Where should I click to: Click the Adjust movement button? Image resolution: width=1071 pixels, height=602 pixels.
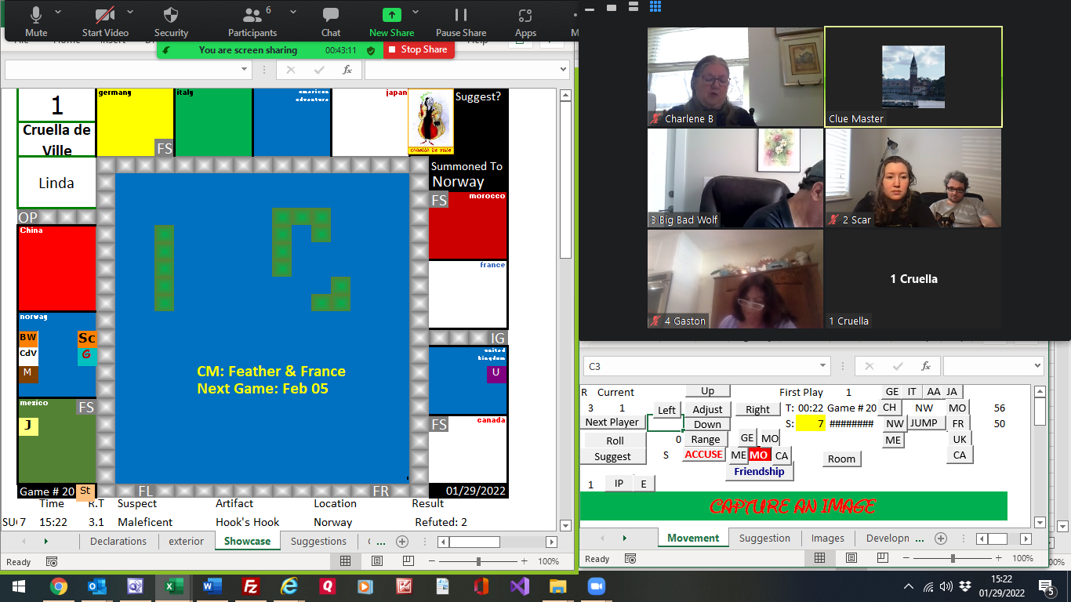click(707, 409)
